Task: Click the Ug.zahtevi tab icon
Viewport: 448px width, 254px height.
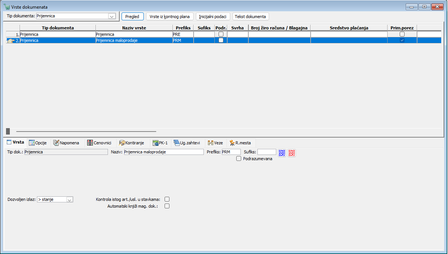Action: click(177, 143)
